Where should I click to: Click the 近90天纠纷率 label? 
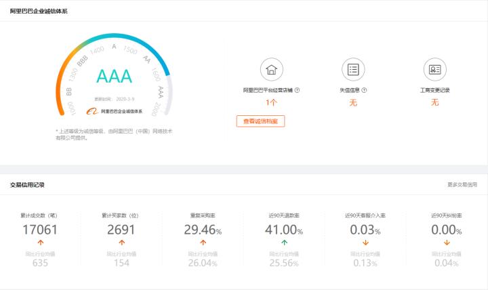(446, 215)
